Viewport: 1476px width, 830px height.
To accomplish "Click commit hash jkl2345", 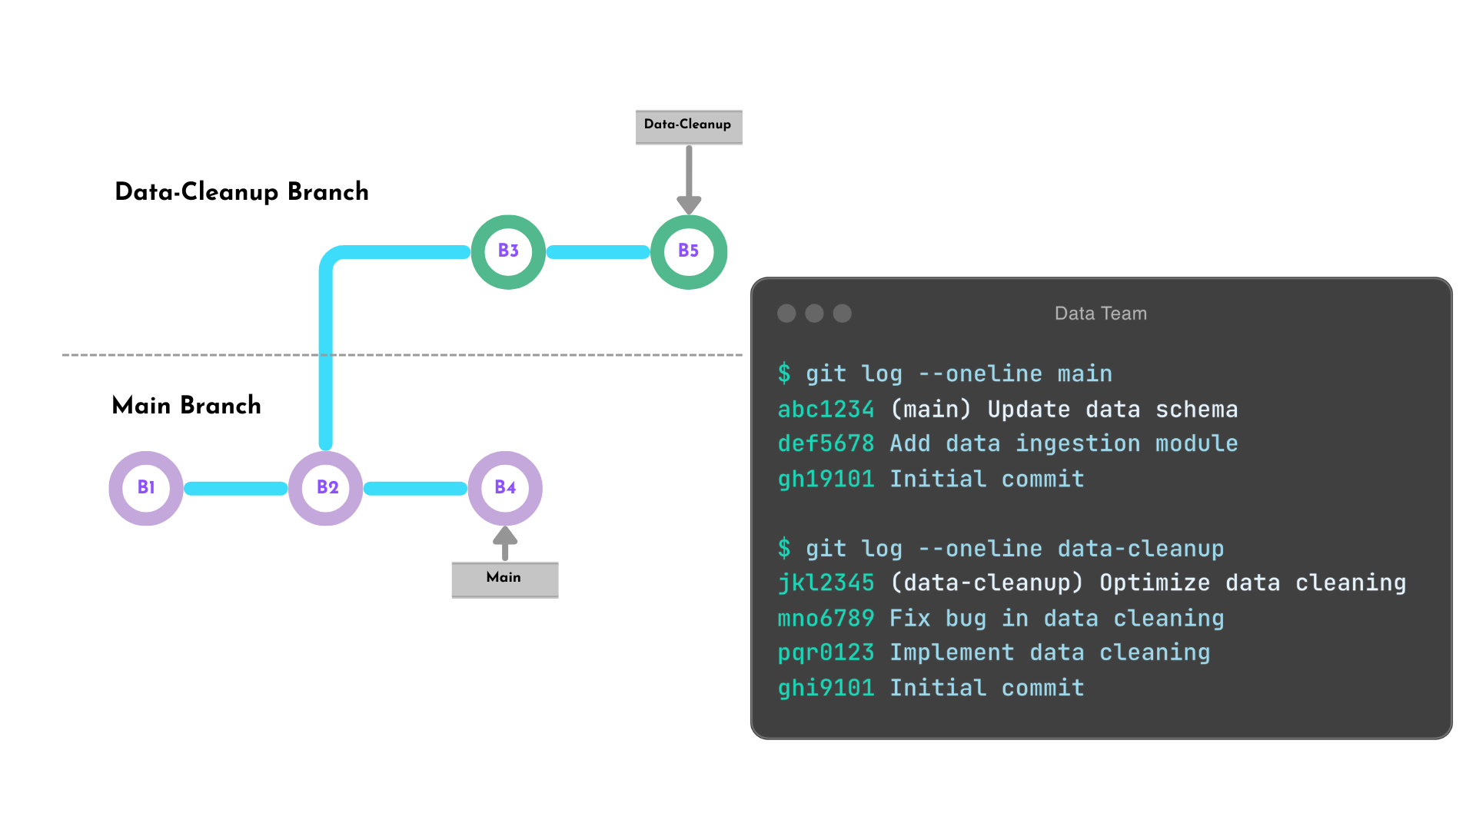I will 826,583.
